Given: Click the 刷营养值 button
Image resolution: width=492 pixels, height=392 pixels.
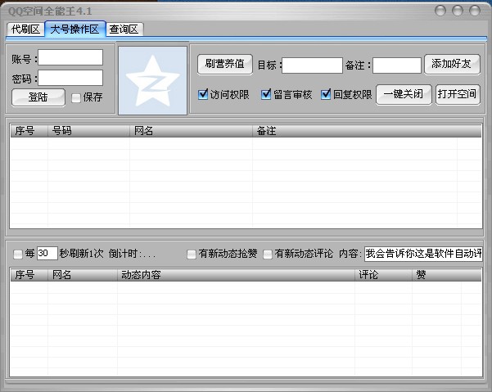Looking at the screenshot, I should point(224,65).
